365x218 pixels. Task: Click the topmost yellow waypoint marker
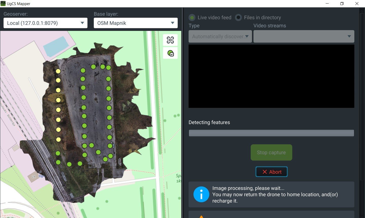click(58, 71)
